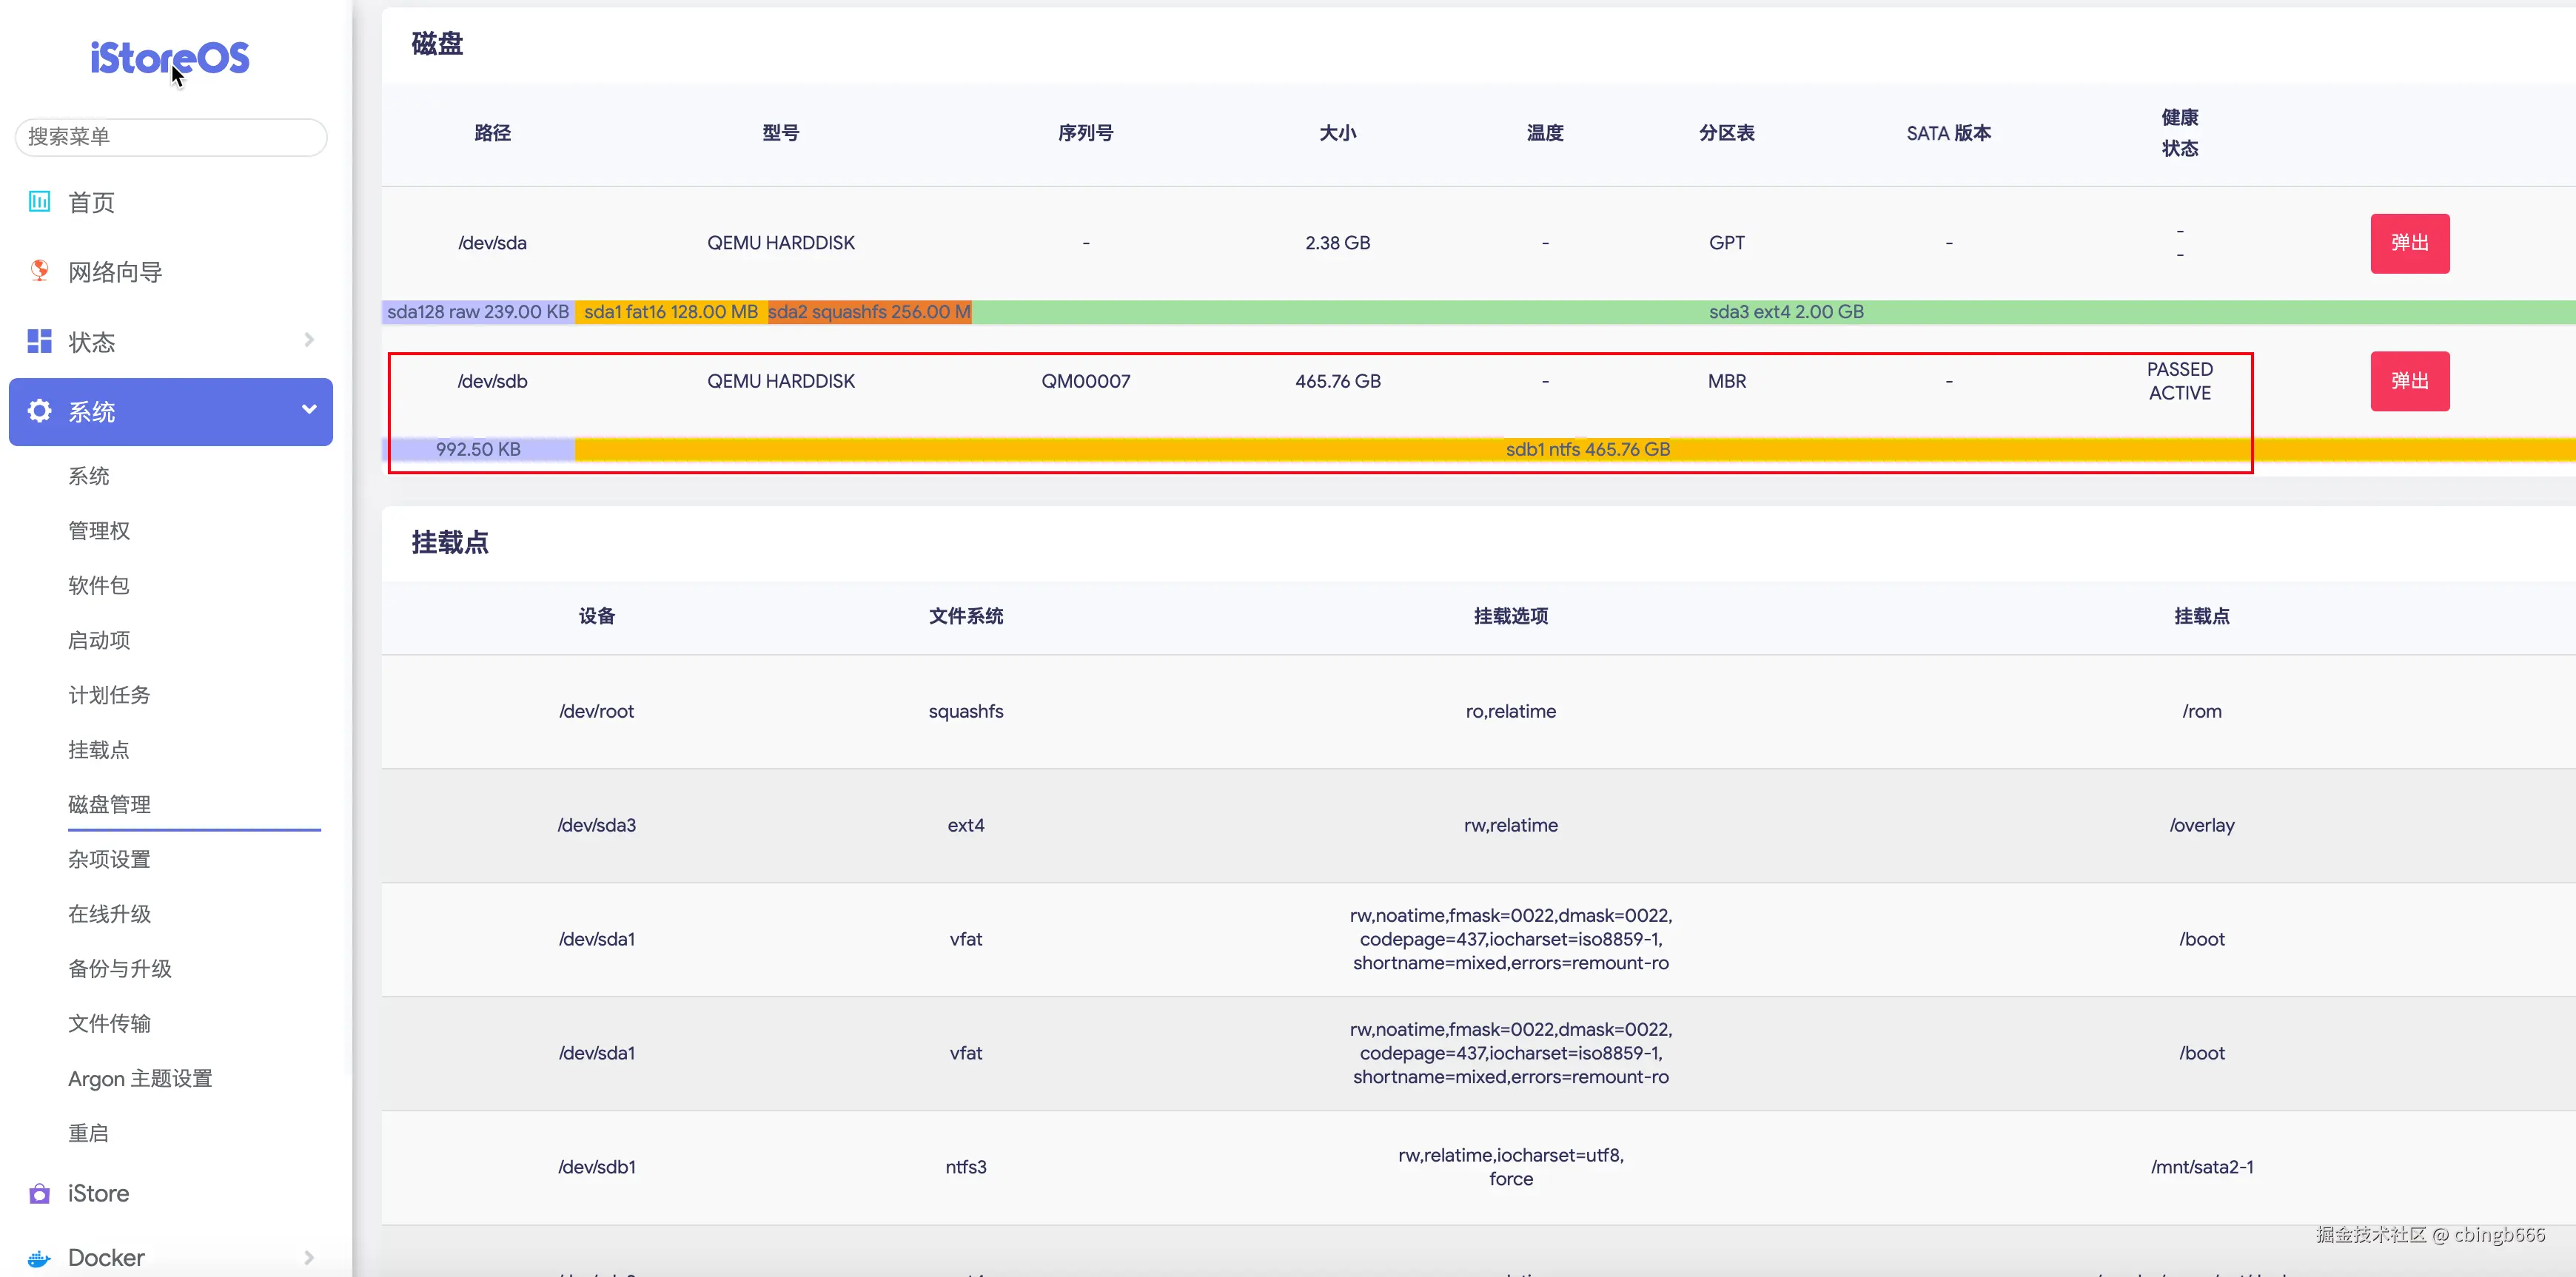
Task: Focus the 搜索菜单 search field
Action: tap(170, 137)
